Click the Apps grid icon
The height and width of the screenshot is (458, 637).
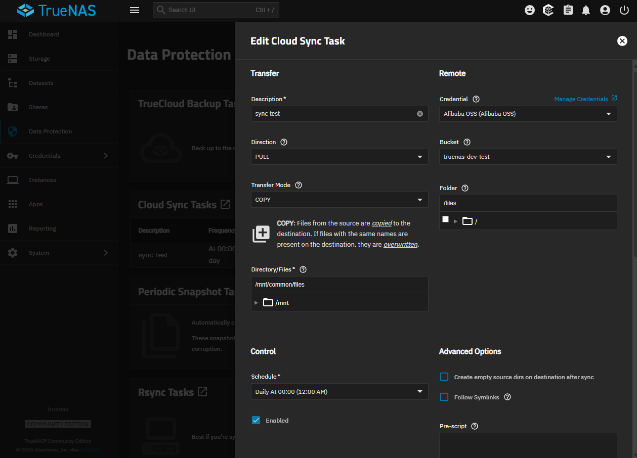point(13,204)
